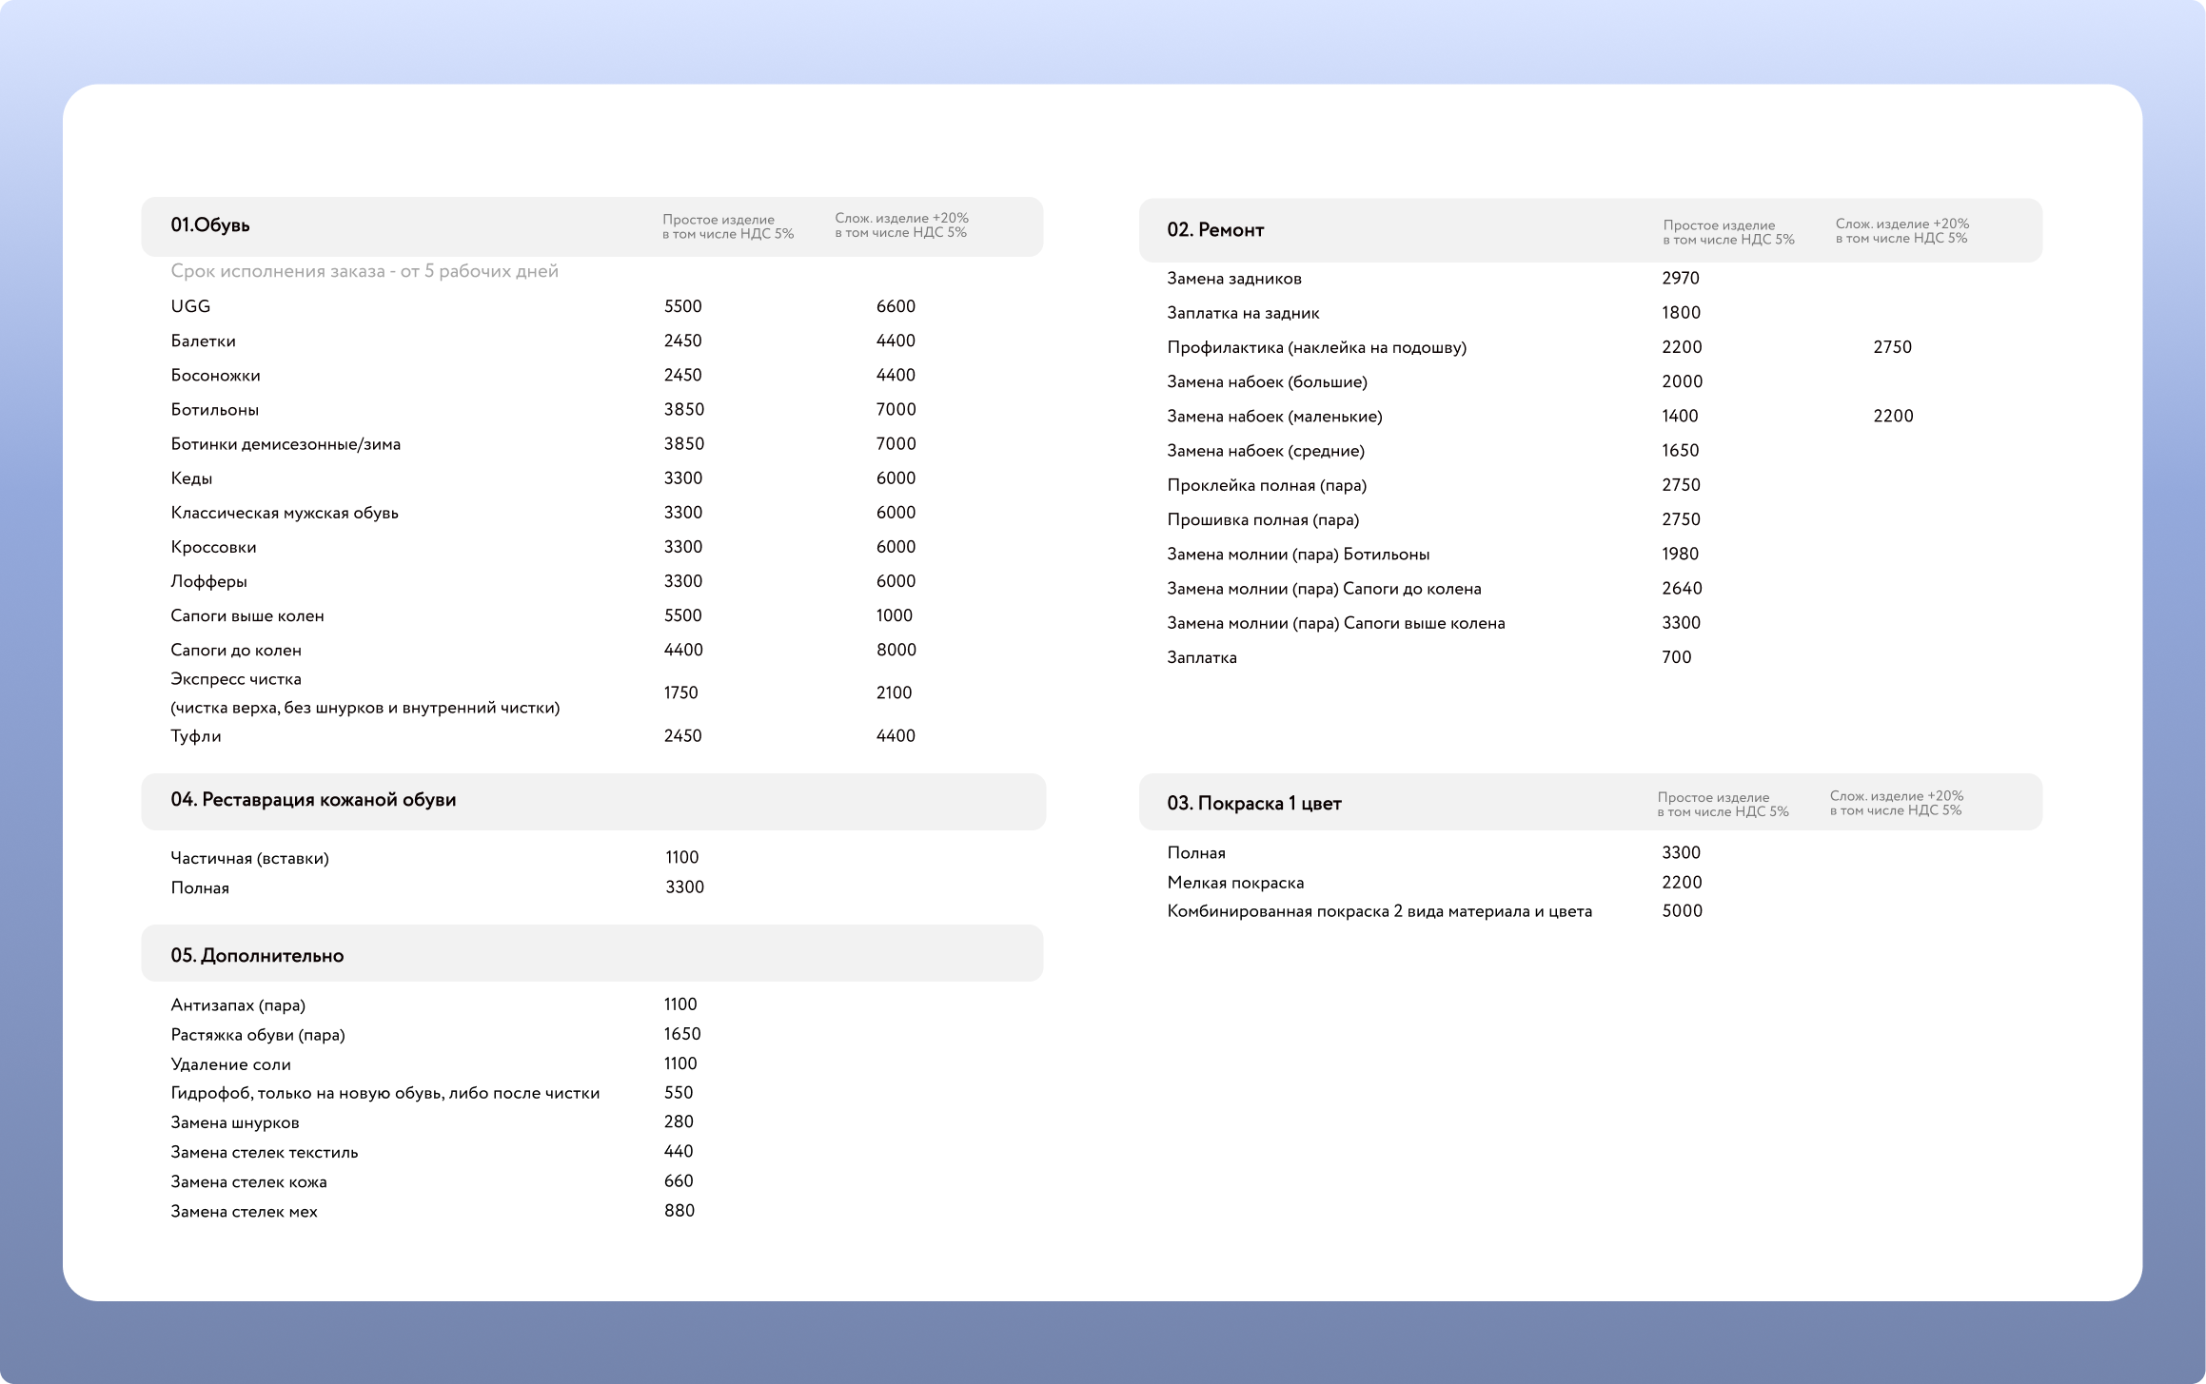Select Мелкая покраска price 2200
Screen dimensions: 2206x1384
1681,883
